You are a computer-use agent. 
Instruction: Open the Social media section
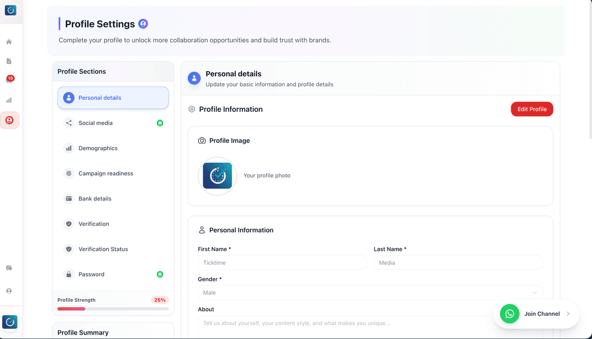[x=113, y=123]
